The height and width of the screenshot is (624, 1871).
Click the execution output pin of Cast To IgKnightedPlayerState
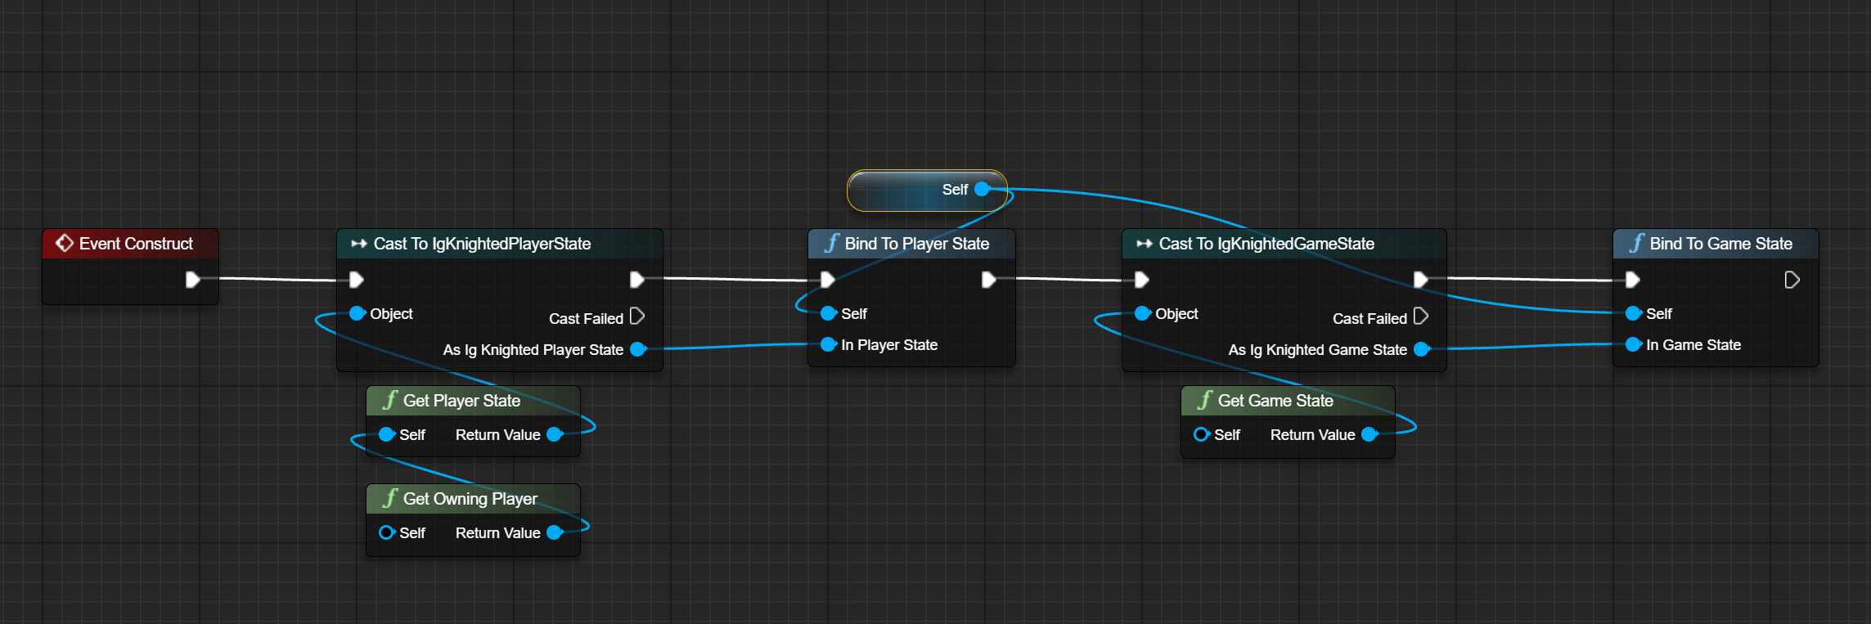pyautogui.click(x=637, y=280)
